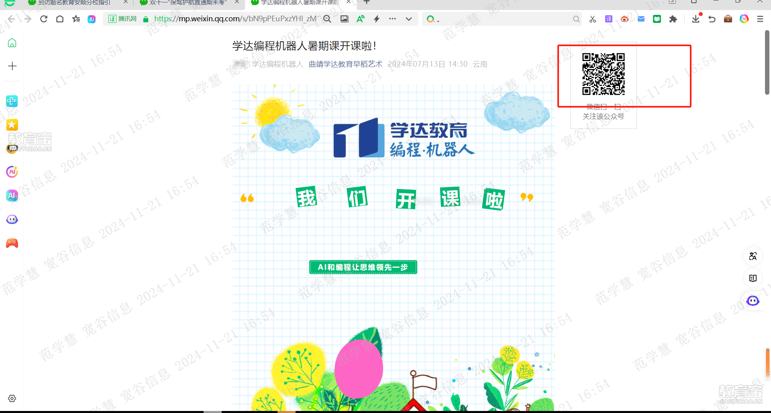771x413 pixels.
Task: Open the floating purple chat bot button
Action: [753, 301]
